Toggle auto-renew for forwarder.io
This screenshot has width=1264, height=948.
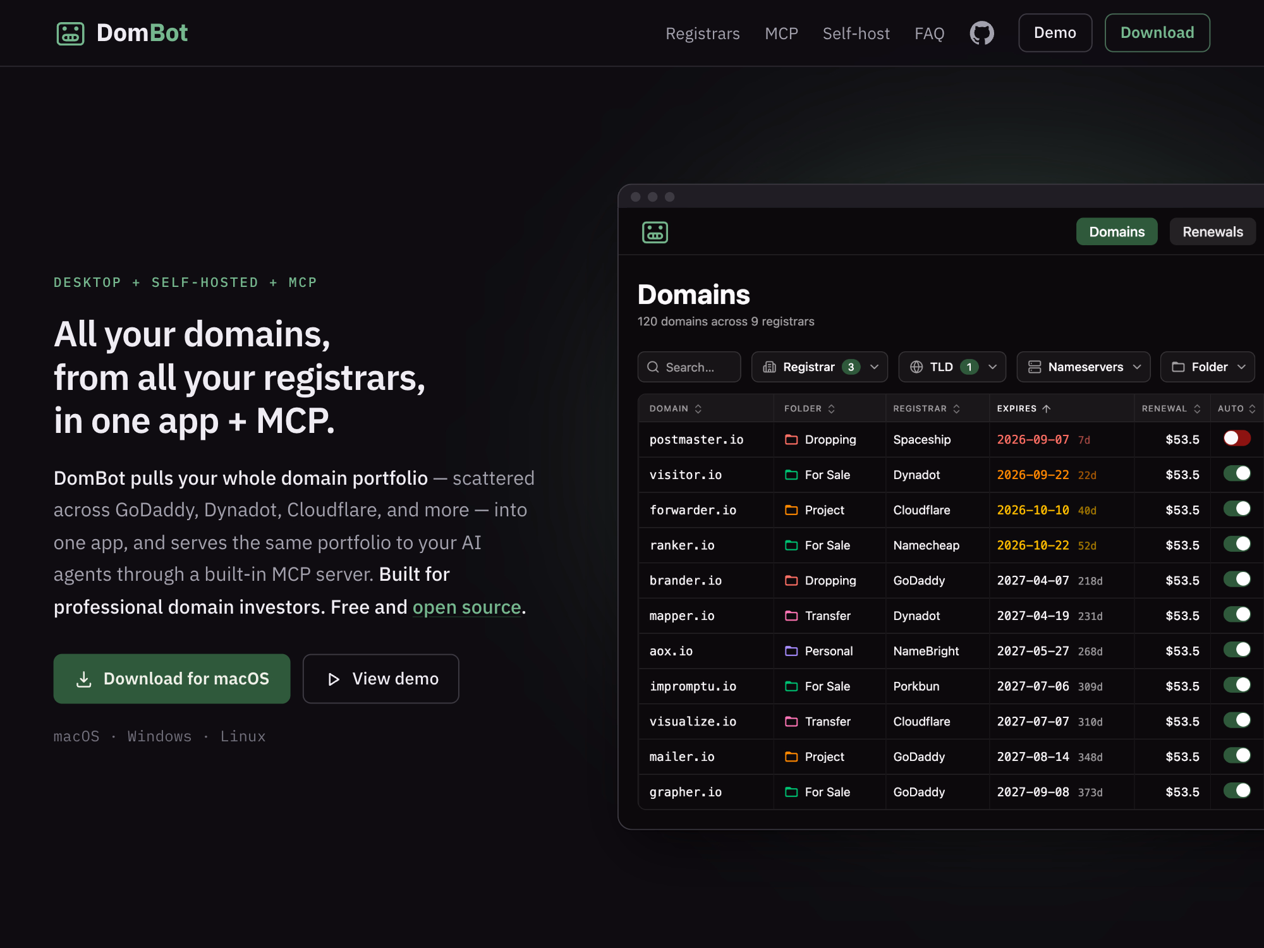click(x=1237, y=509)
